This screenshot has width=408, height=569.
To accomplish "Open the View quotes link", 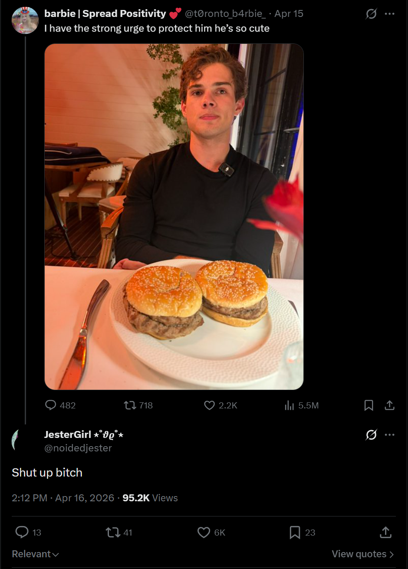I will click(x=363, y=554).
